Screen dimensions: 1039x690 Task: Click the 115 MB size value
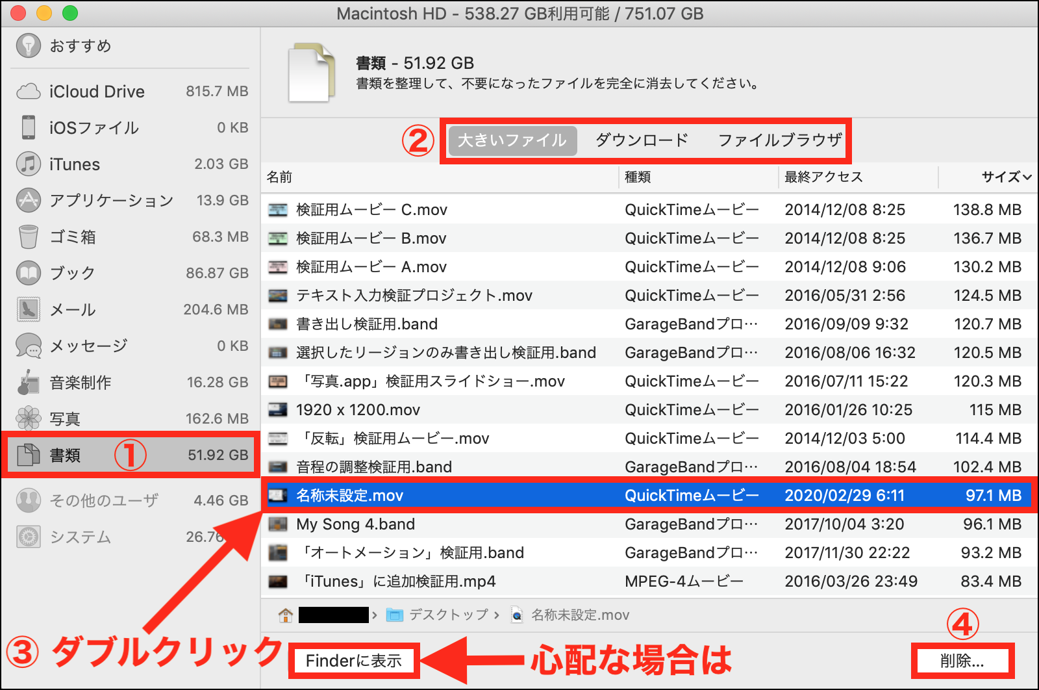click(995, 410)
